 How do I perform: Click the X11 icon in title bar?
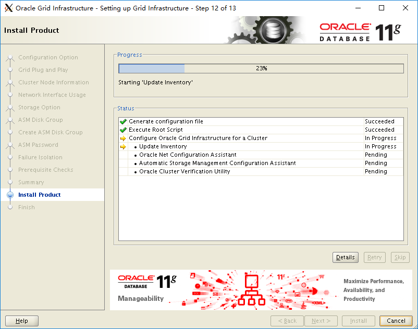8,8
